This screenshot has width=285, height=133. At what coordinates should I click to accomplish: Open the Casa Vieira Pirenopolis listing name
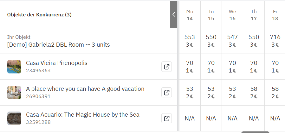(56, 63)
